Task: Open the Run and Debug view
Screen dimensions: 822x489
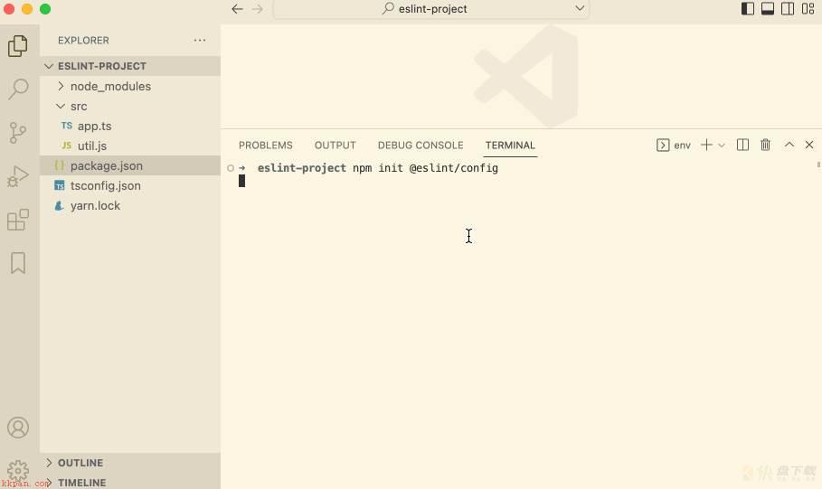Action: [18, 176]
